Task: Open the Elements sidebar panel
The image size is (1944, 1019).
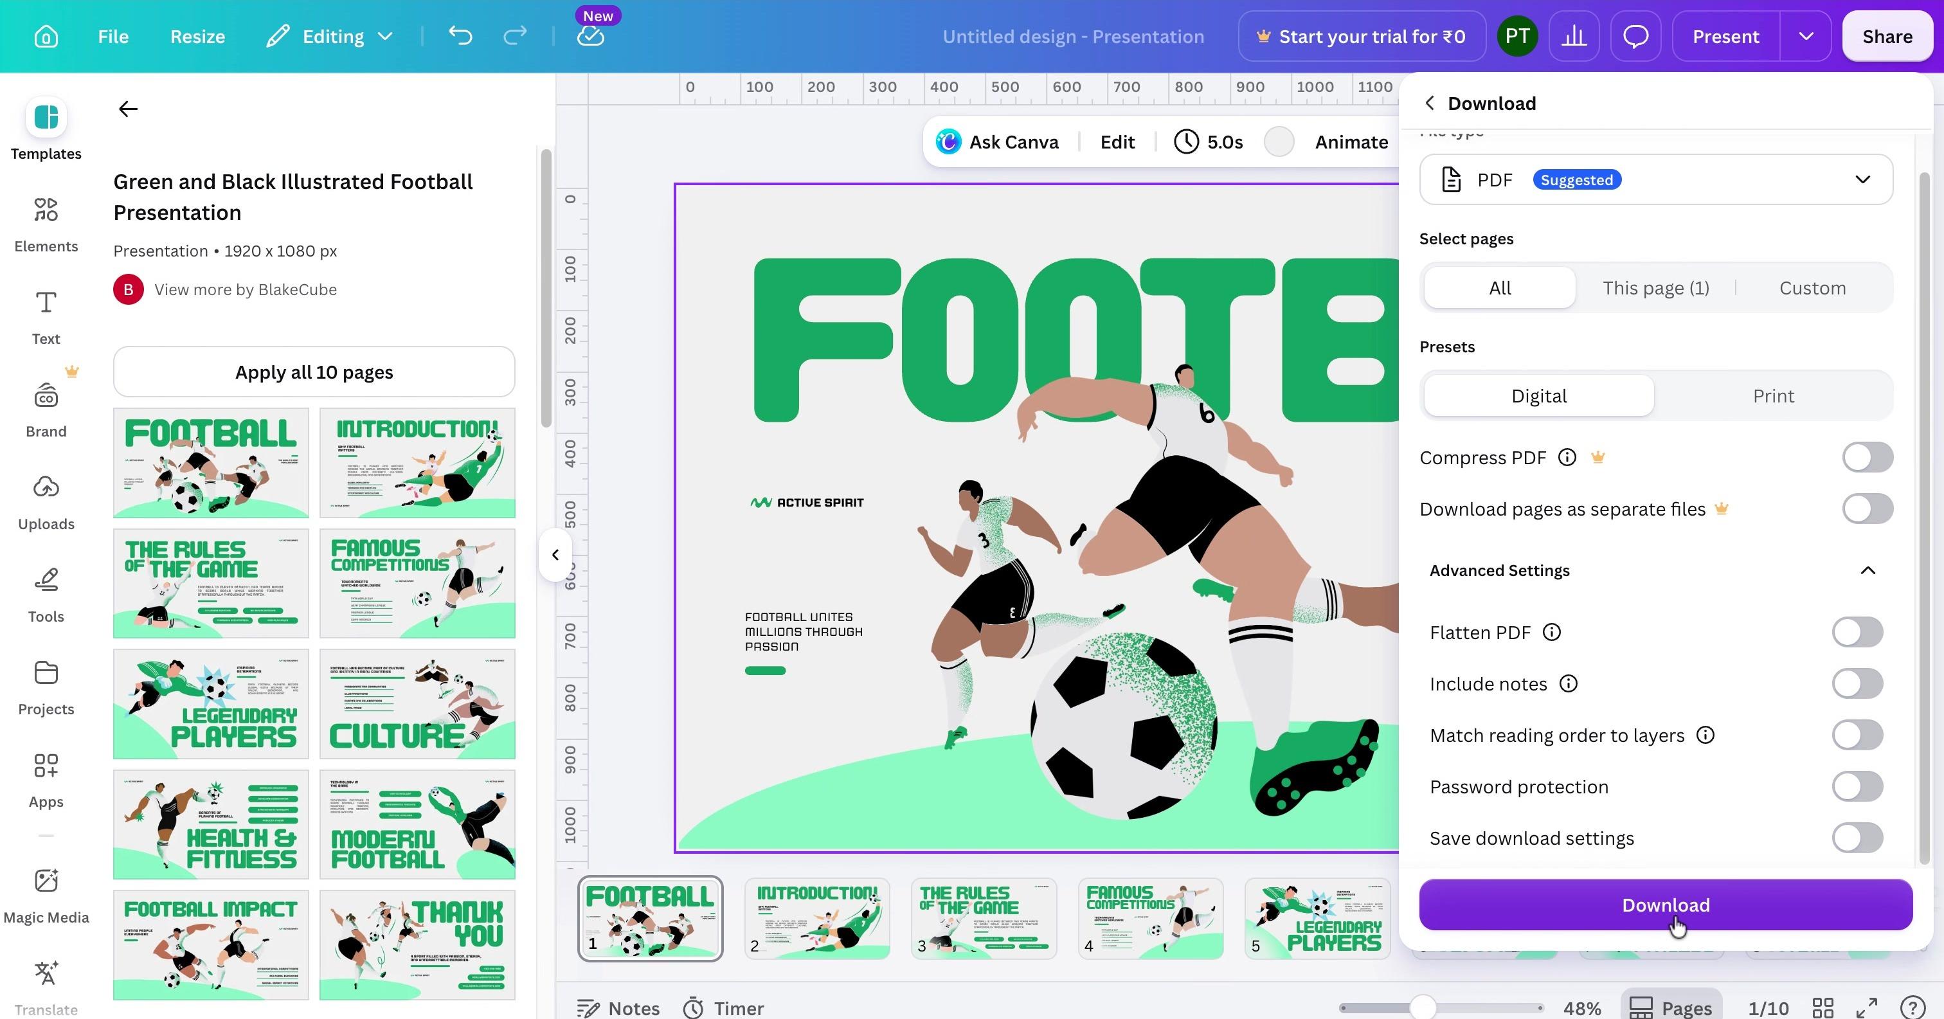Action: [46, 224]
